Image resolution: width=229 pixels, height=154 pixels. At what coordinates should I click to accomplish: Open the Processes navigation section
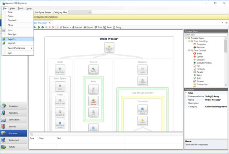pyautogui.click(x=14, y=133)
